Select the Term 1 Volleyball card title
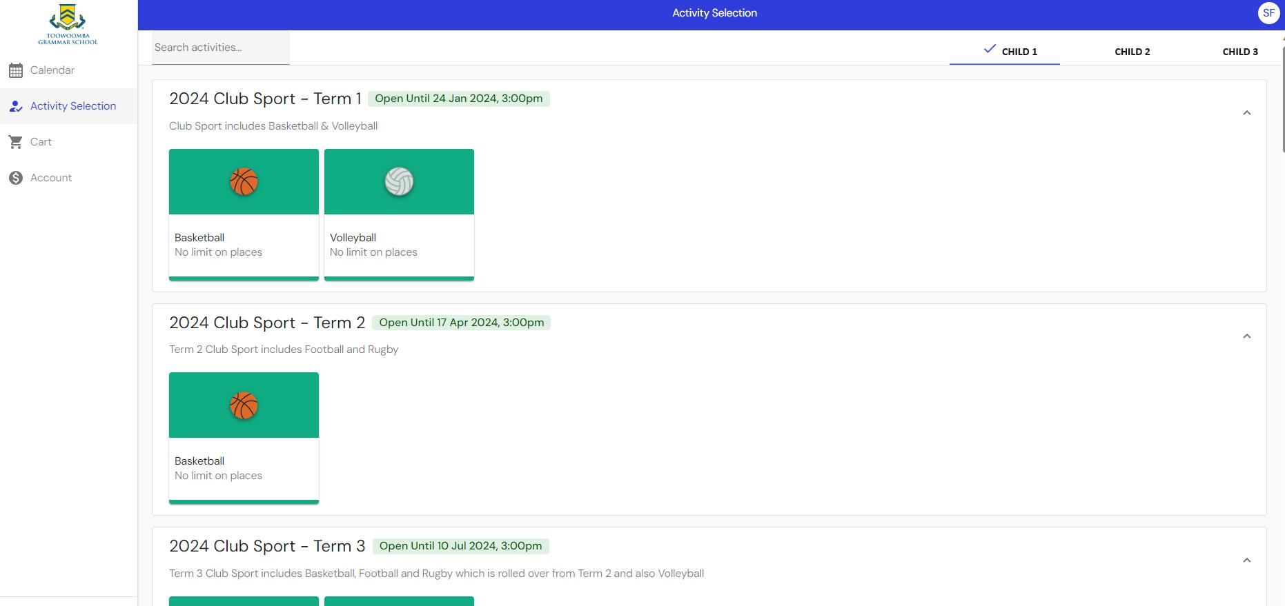Screen dimensions: 1285x606 [x=353, y=238]
